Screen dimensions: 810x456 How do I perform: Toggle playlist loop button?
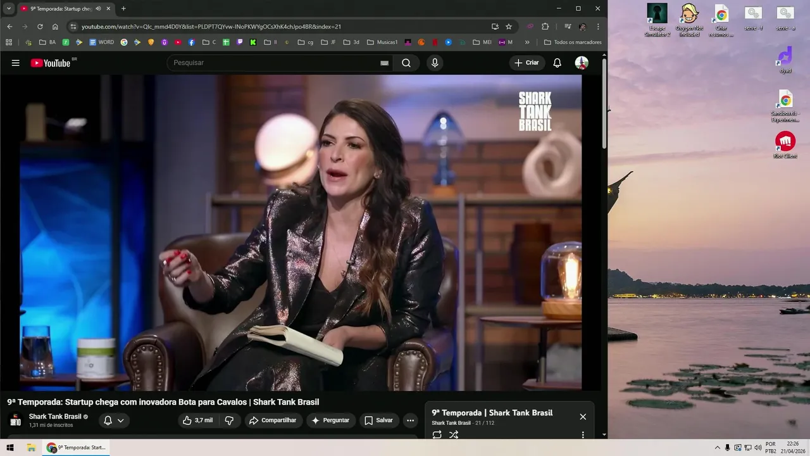pos(437,434)
